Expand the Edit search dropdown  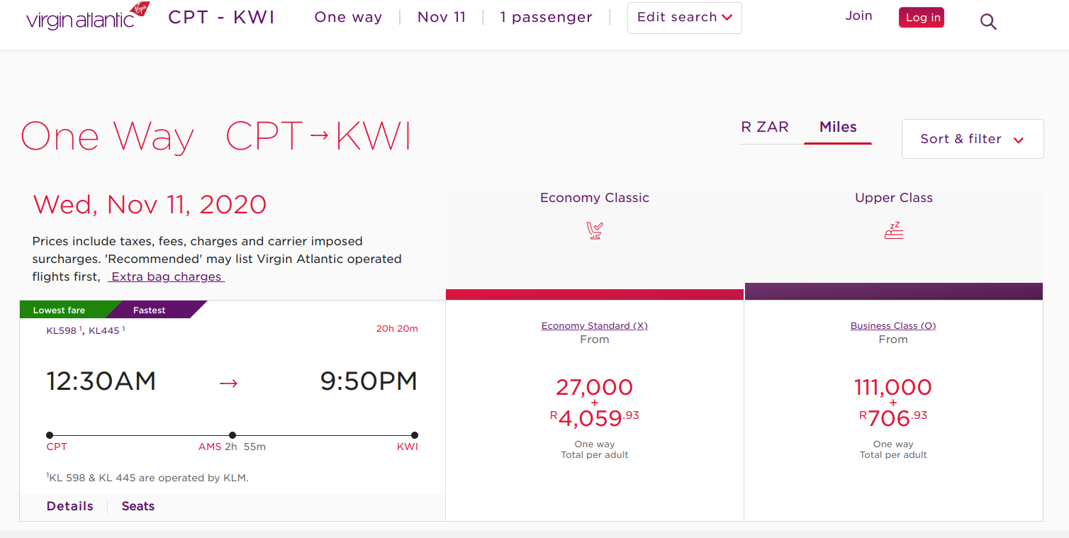tap(684, 18)
